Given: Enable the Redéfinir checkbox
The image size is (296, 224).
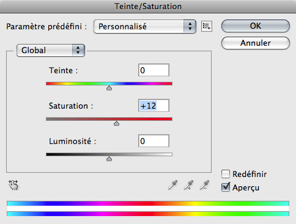Looking at the screenshot, I should pyautogui.click(x=226, y=174).
